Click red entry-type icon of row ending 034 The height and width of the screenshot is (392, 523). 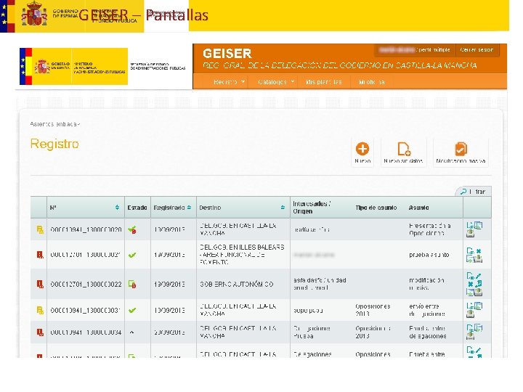(x=40, y=332)
